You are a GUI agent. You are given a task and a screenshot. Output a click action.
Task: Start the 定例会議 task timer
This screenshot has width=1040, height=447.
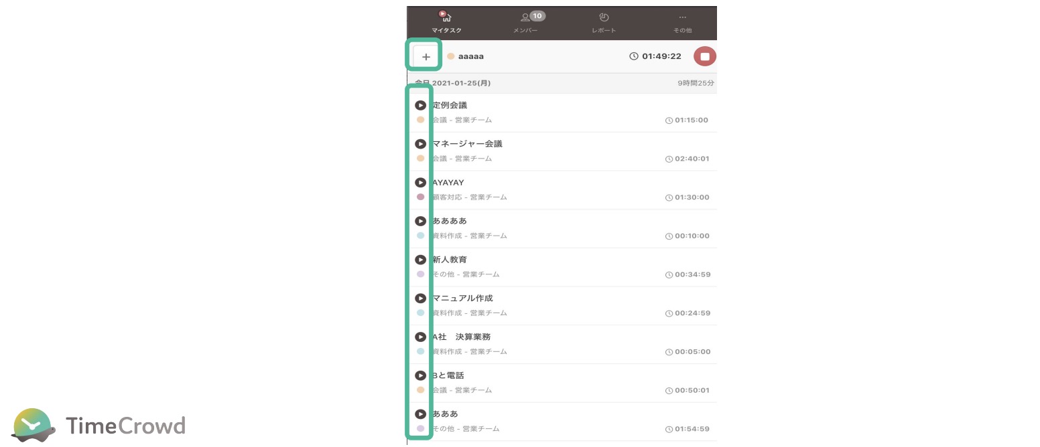pyautogui.click(x=420, y=105)
